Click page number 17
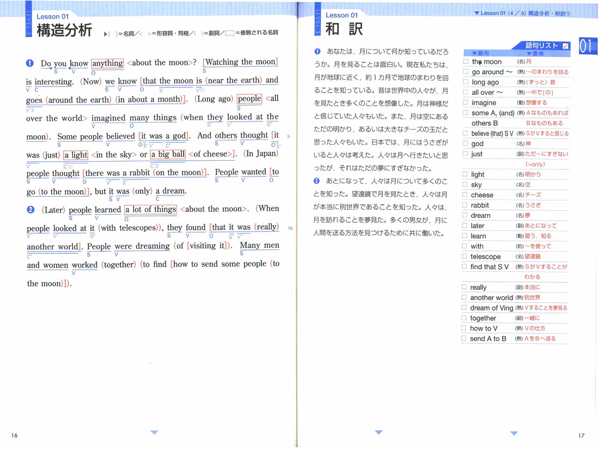Viewport: 599px width, 451px height. point(582,435)
